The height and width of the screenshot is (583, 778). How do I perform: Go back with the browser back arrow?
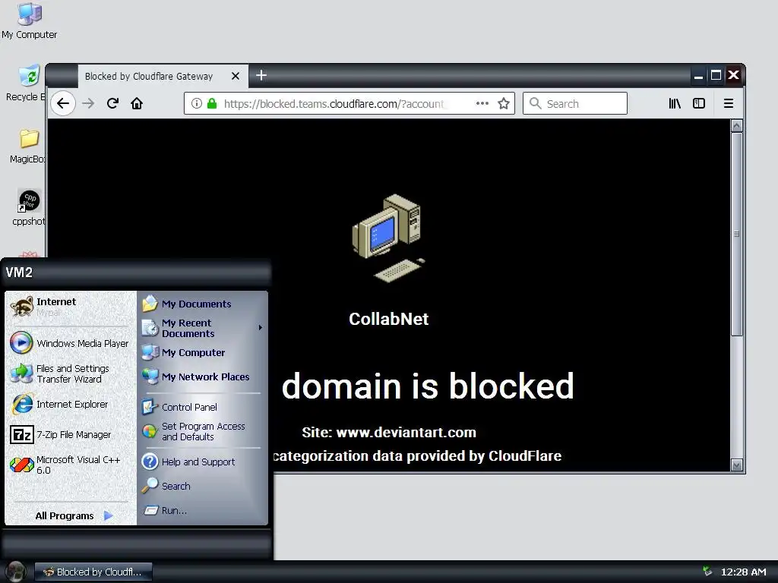click(63, 103)
